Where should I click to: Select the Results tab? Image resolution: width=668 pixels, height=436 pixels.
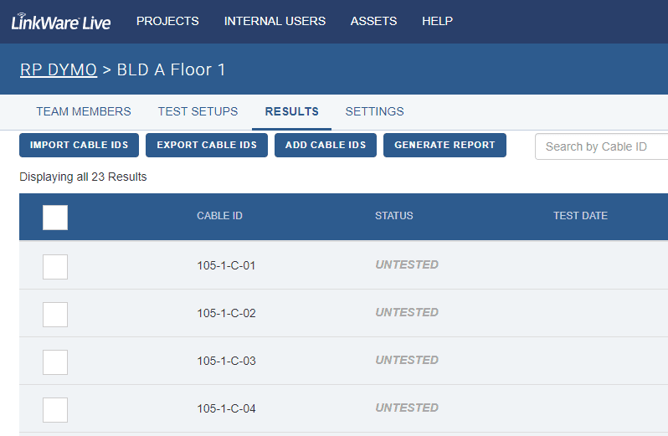point(291,111)
